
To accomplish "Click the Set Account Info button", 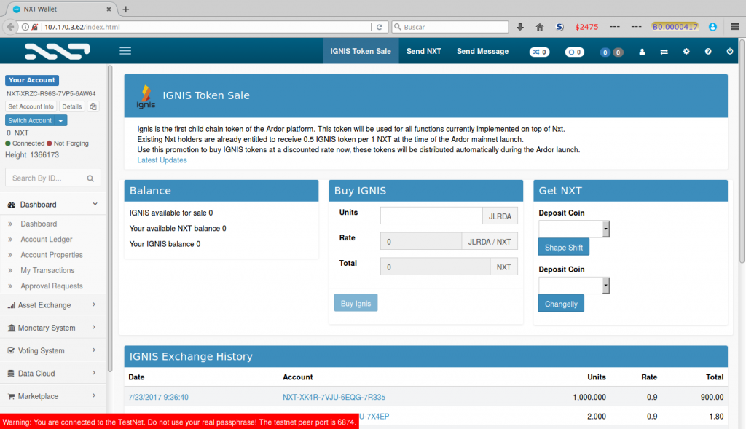I will tap(31, 106).
